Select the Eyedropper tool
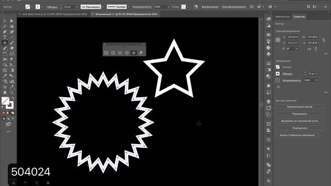 tap(5, 76)
